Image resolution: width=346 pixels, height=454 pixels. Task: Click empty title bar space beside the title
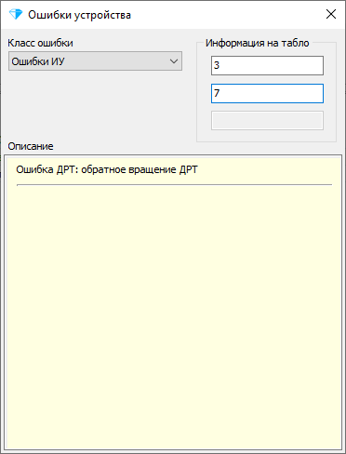click(x=226, y=15)
